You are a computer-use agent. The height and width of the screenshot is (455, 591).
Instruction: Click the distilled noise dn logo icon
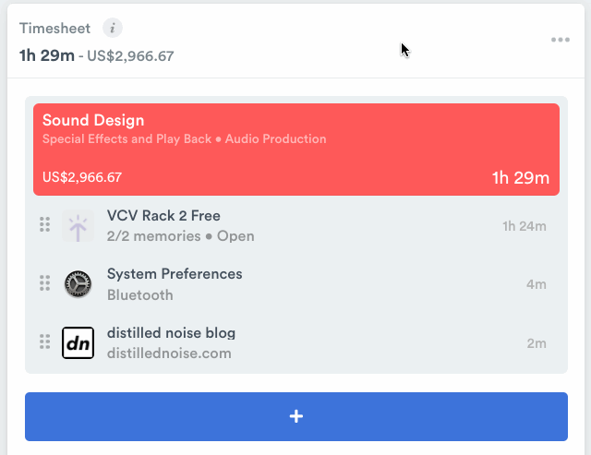click(x=78, y=342)
